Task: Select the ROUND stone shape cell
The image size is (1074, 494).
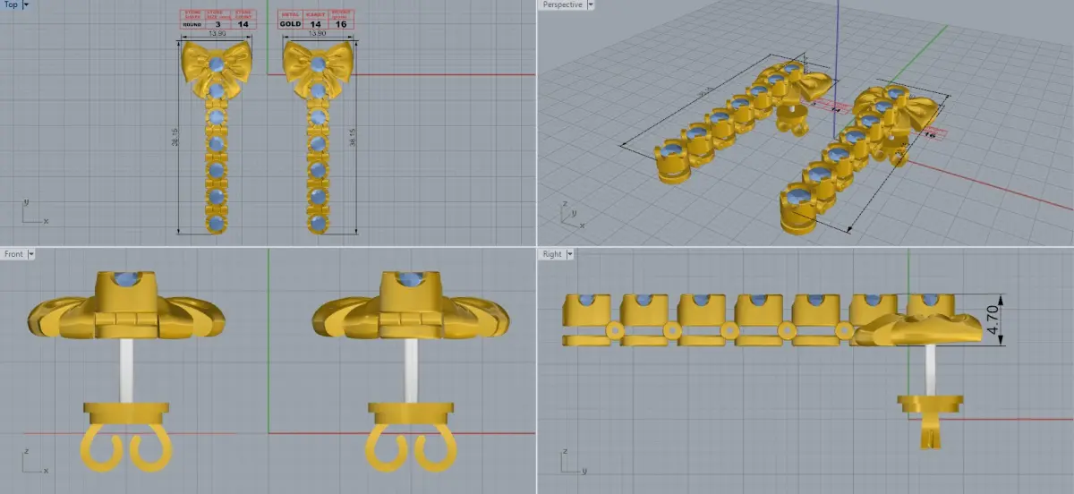Action: (x=192, y=24)
